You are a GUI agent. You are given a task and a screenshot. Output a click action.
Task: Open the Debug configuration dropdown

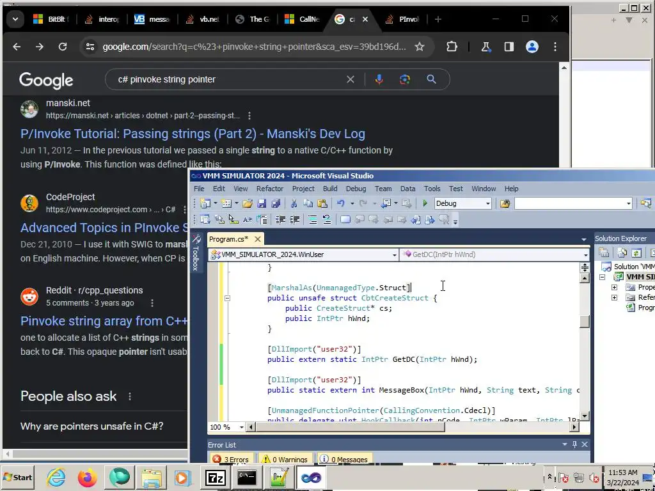point(487,203)
